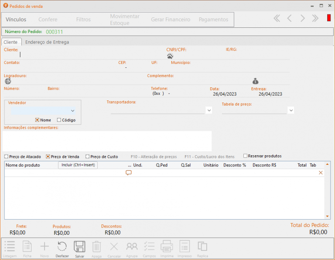This screenshot has height=260, width=335.
Task: Switch to Endereço de Entrega tab
Action: click(47, 42)
